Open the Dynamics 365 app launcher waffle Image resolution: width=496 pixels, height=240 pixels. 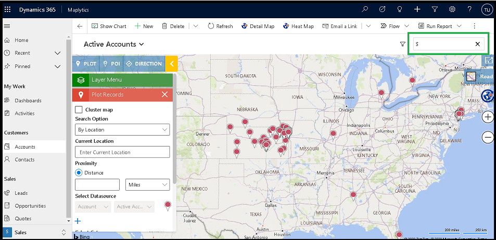(7, 9)
